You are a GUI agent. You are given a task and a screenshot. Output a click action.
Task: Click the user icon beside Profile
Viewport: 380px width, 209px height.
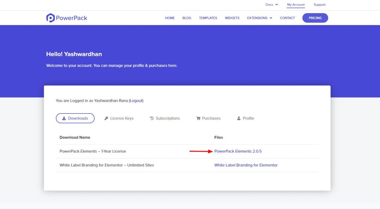[239, 118]
